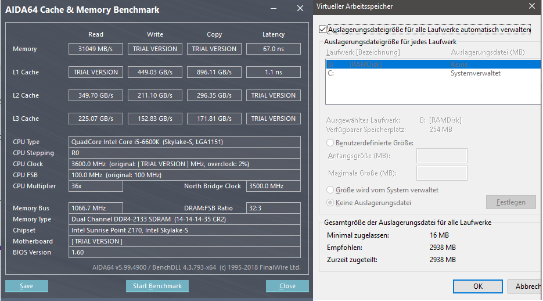543x301 pixels.
Task: Click L3 Cache Read 225.07 GB/s
Action: point(96,119)
